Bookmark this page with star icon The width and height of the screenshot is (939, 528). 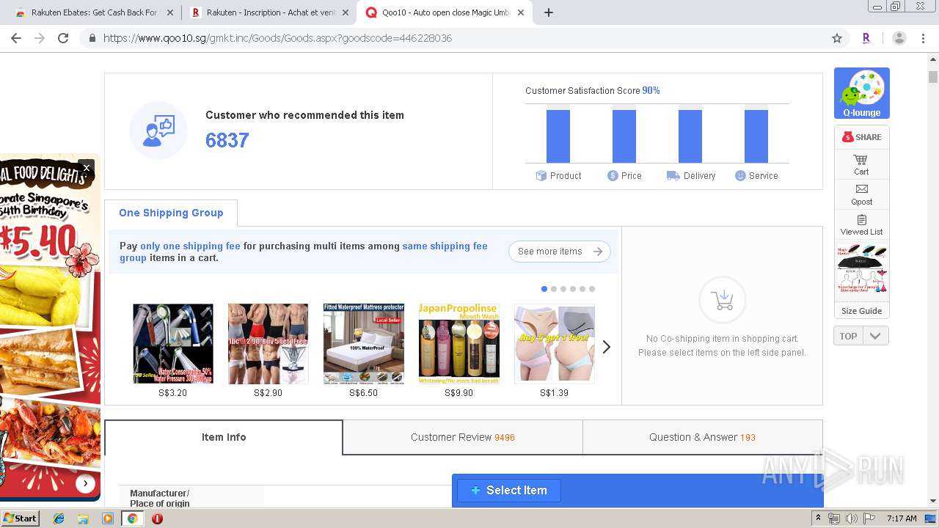(836, 38)
